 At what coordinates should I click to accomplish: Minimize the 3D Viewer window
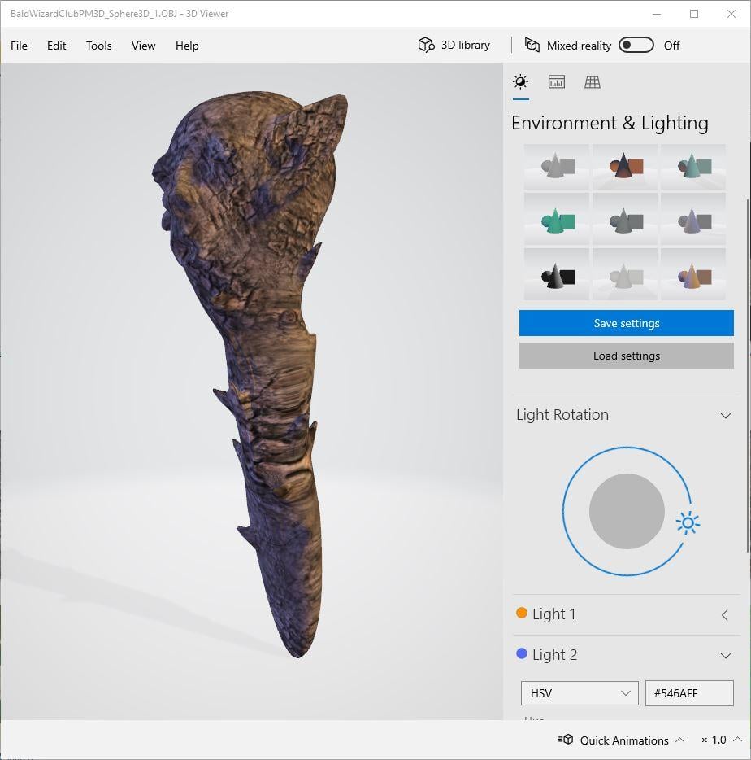[x=657, y=14]
